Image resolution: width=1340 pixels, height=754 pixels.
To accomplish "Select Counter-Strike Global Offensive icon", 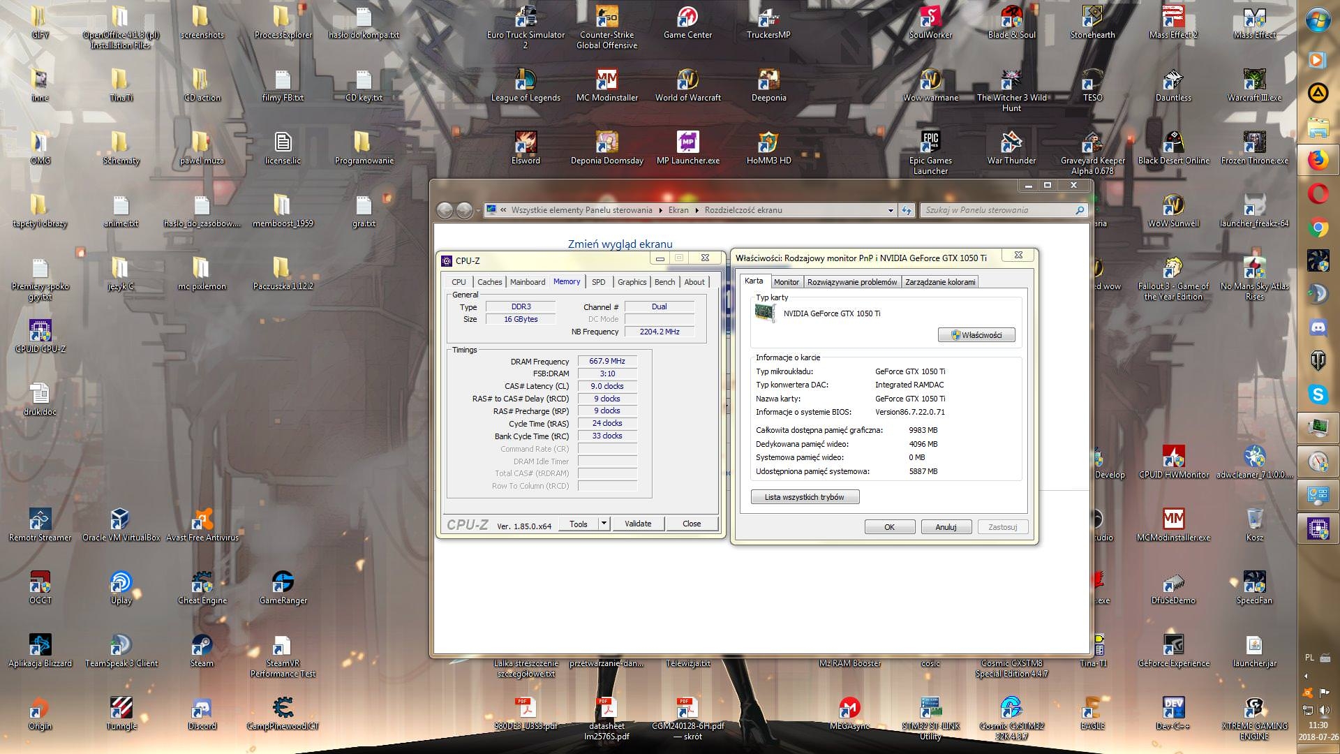I will pos(606,28).
